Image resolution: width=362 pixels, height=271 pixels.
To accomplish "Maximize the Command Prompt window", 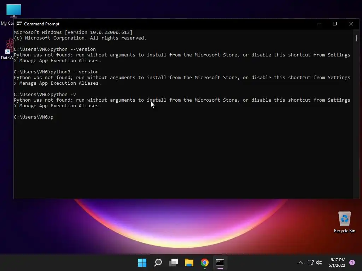I will coord(335,24).
